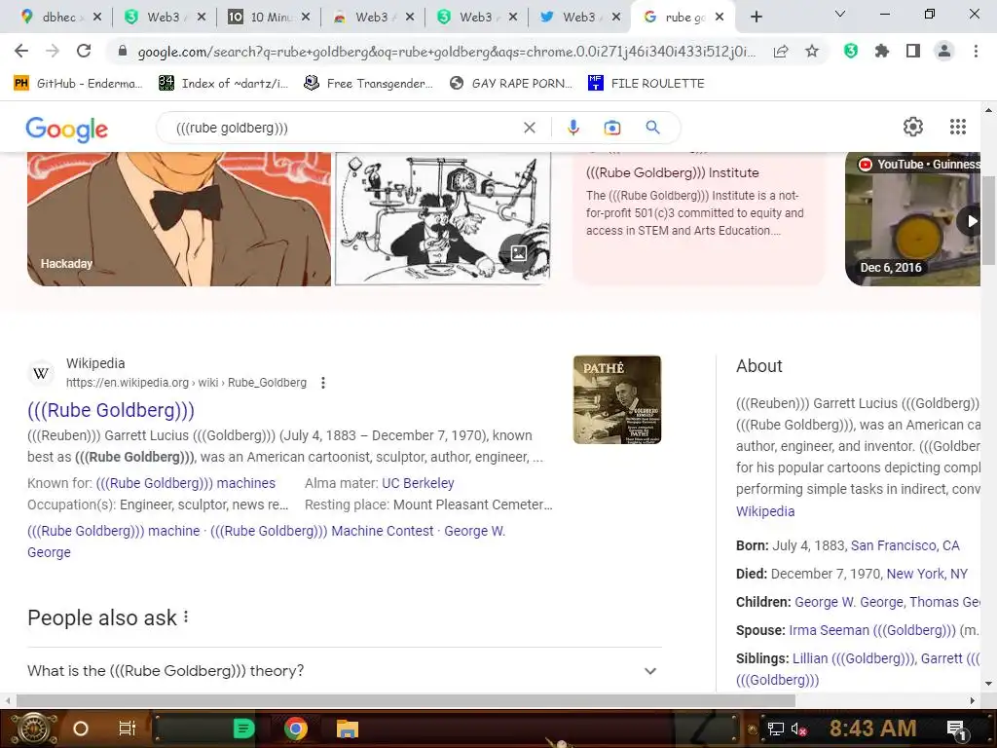Image resolution: width=997 pixels, height=748 pixels.
Task: Open the Google apps grid
Action: tap(958, 127)
